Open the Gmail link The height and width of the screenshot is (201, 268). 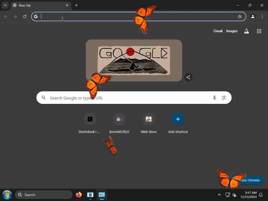coord(218,31)
